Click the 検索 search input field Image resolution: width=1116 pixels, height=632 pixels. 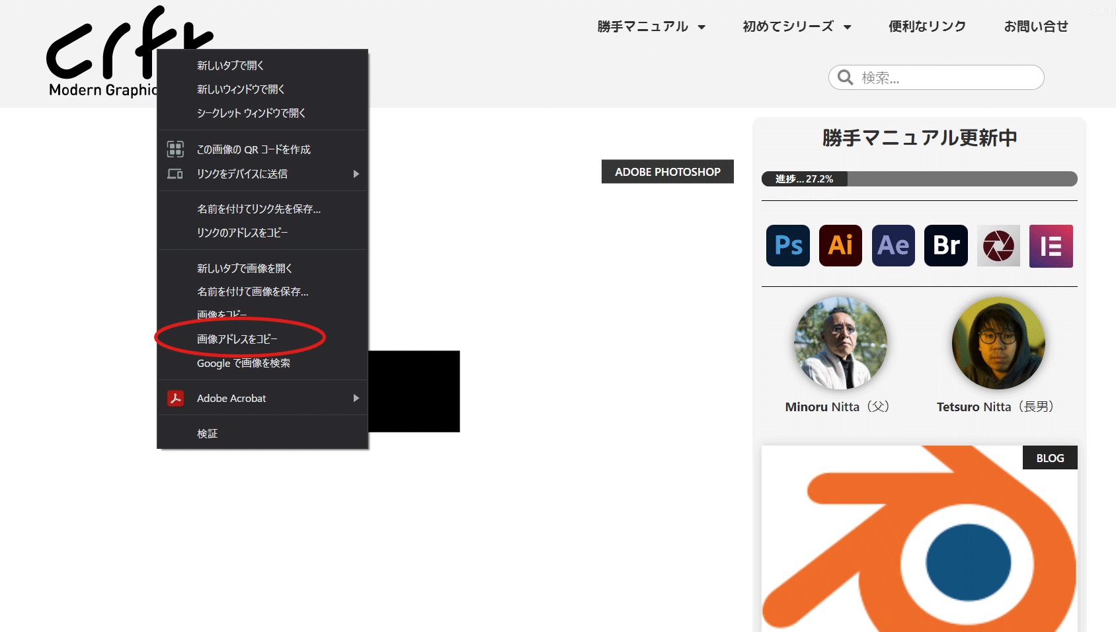(x=936, y=77)
